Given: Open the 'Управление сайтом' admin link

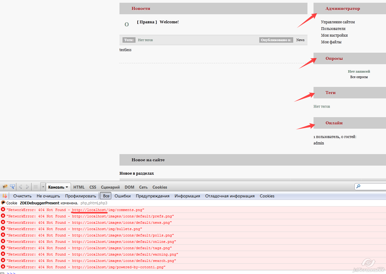Looking at the screenshot, I should [x=338, y=22].
